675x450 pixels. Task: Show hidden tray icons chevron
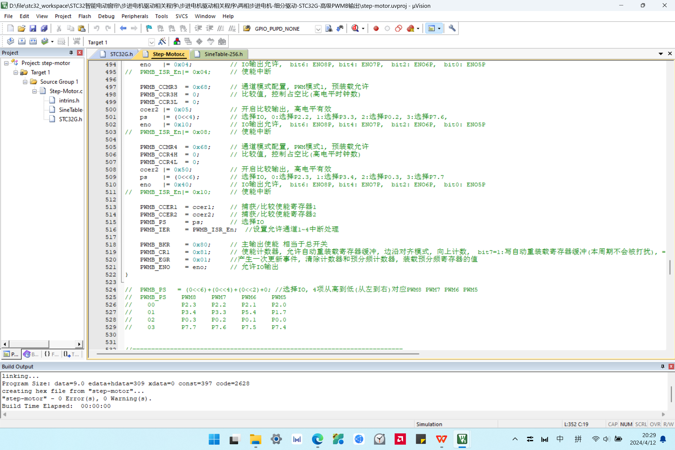(515, 439)
